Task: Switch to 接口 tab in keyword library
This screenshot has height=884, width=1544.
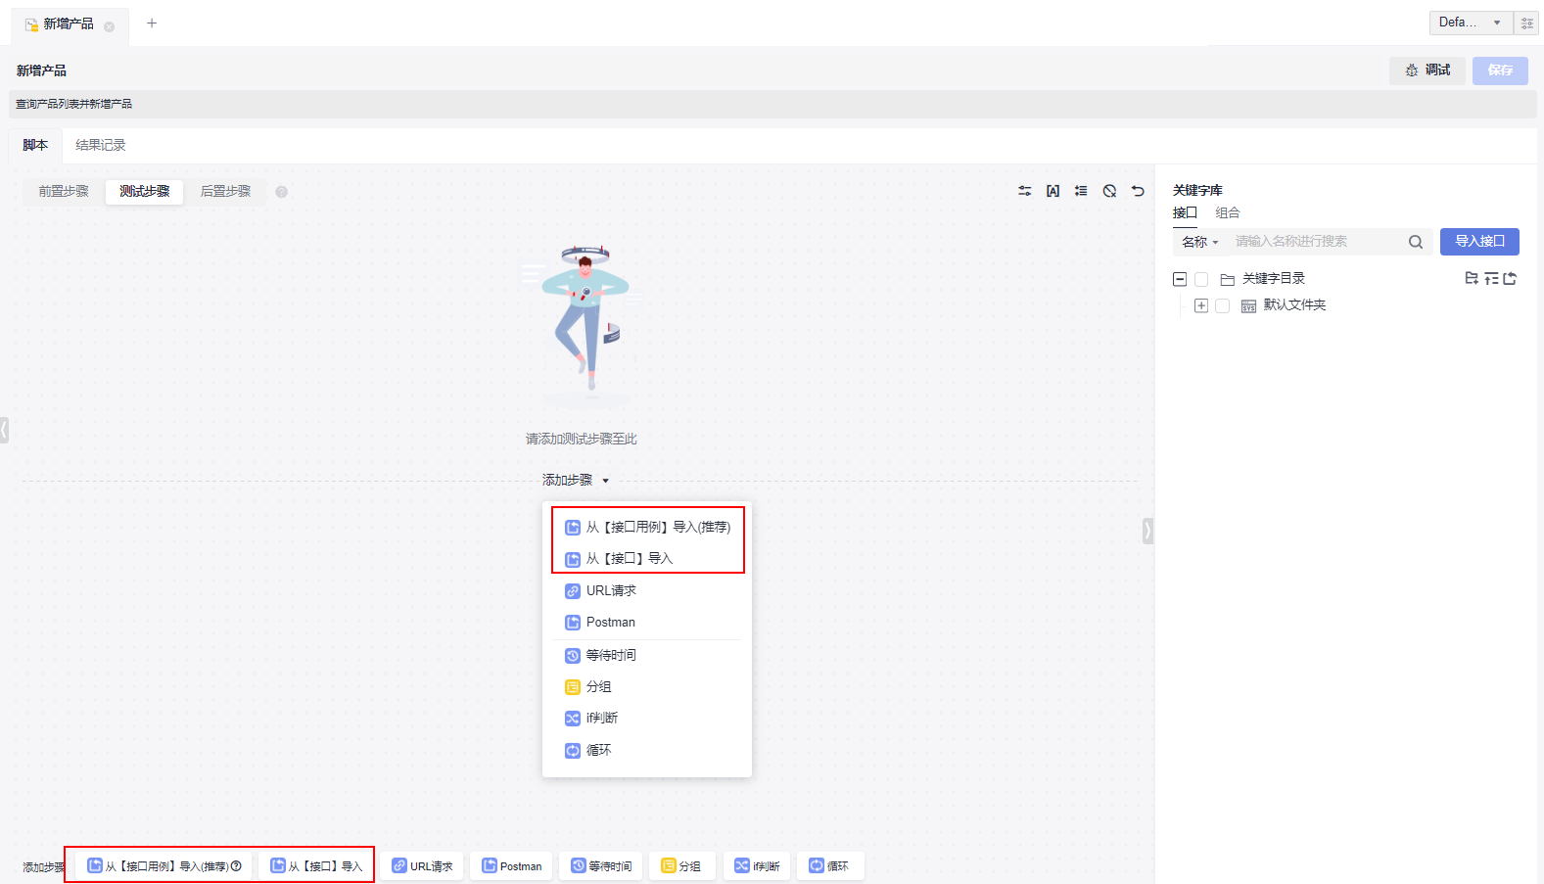Action: [x=1185, y=213]
